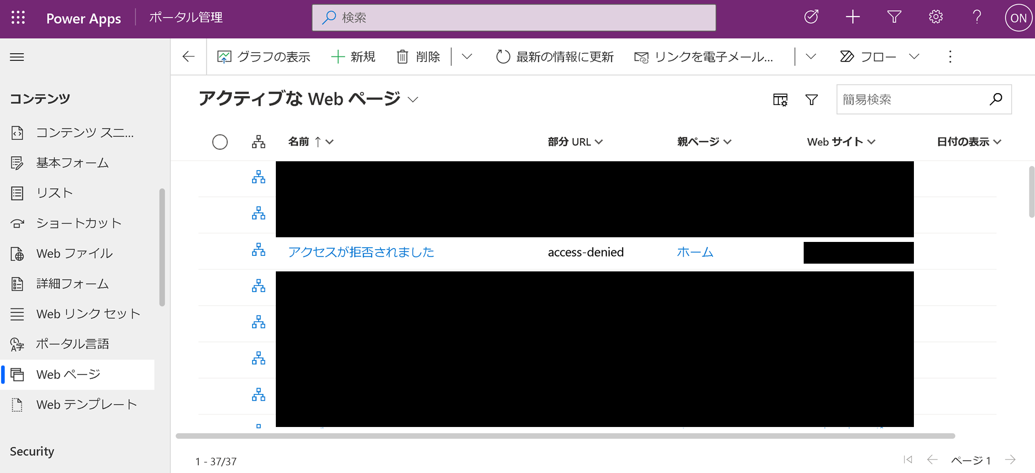Open the more commands vertical ellipsis

click(950, 57)
